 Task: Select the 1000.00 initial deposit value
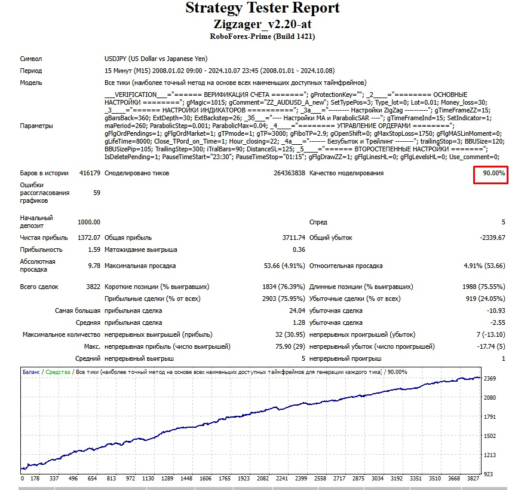[89, 222]
